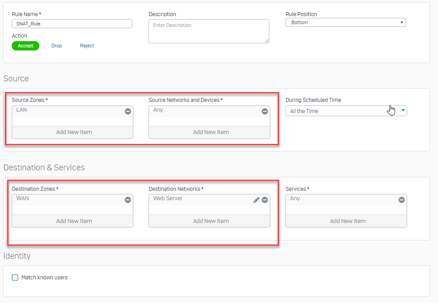Image resolution: width=438 pixels, height=303 pixels.
Task: Remove Web Server from Destination Networks
Action: tap(264, 200)
